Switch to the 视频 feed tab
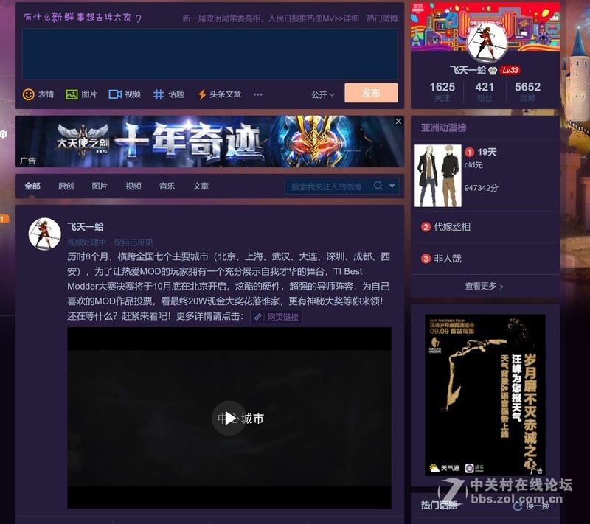The image size is (590, 524). pos(133,186)
